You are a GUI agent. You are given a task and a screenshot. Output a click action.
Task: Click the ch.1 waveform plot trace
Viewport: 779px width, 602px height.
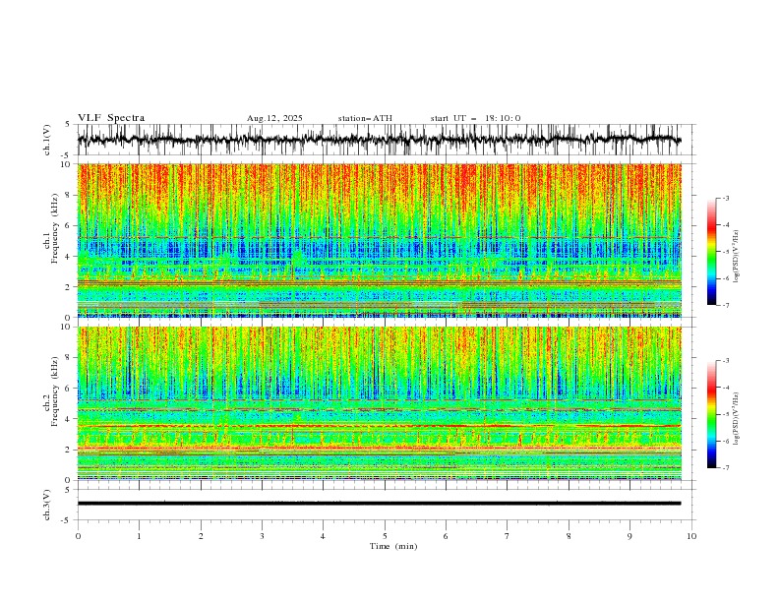379,140
